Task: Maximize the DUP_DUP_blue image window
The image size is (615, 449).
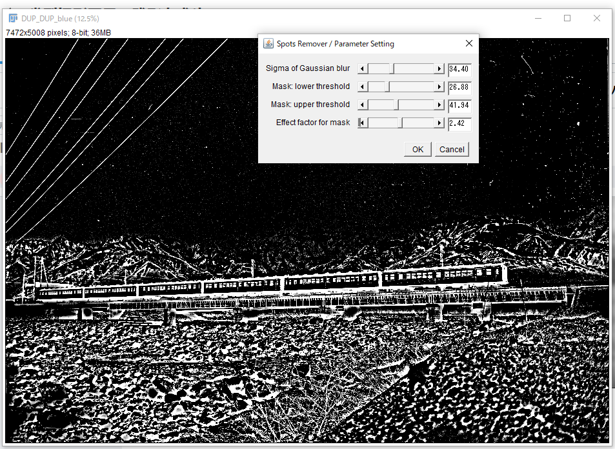Action: pos(567,18)
